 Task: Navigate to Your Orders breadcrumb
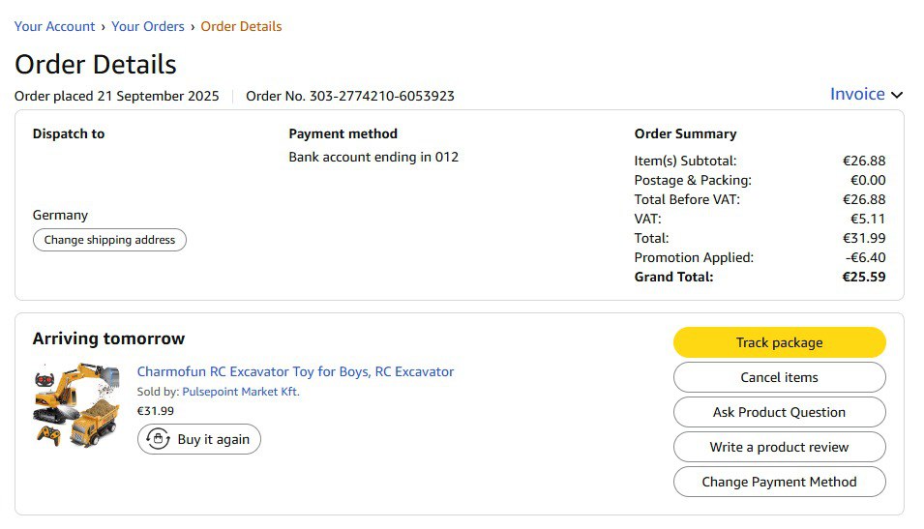click(x=148, y=26)
